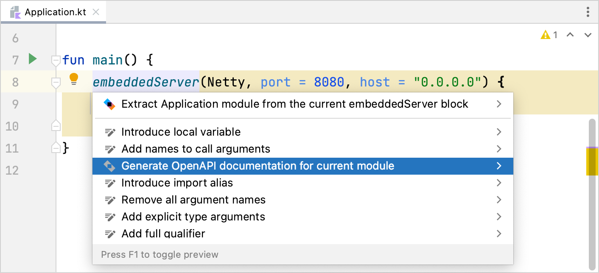This screenshot has width=599, height=273.
Task: Go to next warning with the down chevron
Action: [587, 35]
